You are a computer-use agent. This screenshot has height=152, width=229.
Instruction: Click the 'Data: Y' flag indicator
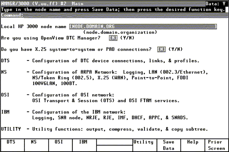(x=216, y=4)
